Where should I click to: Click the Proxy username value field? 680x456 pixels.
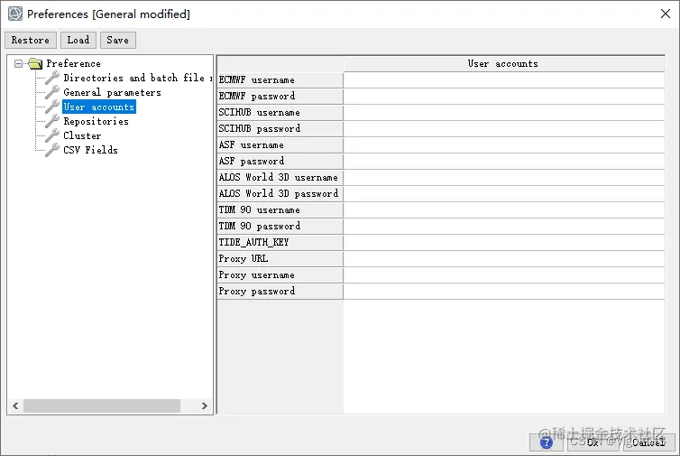[x=504, y=275]
